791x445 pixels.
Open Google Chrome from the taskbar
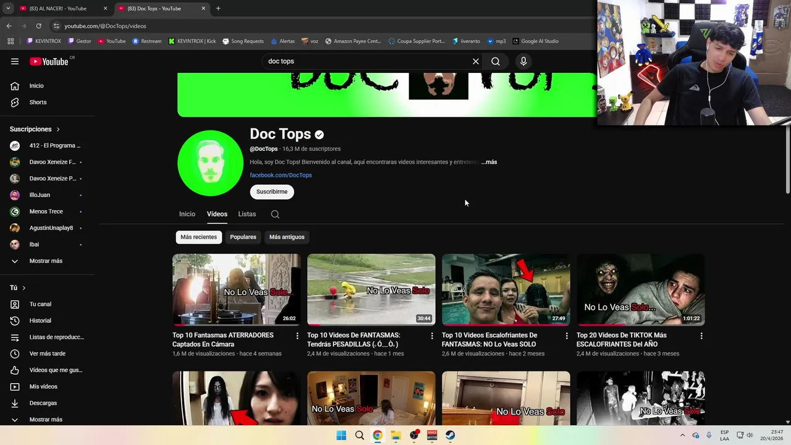tap(378, 435)
